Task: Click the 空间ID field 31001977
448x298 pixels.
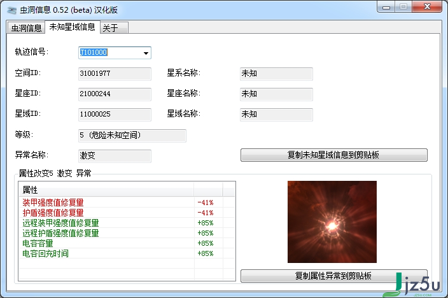Action: pos(115,74)
